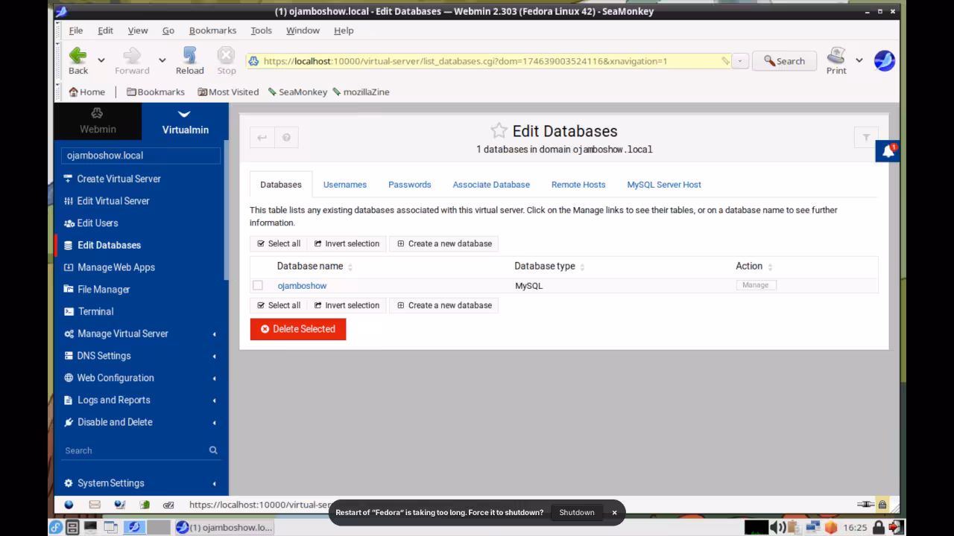Open the URL bar history dropdown
954x536 pixels.
click(740, 61)
